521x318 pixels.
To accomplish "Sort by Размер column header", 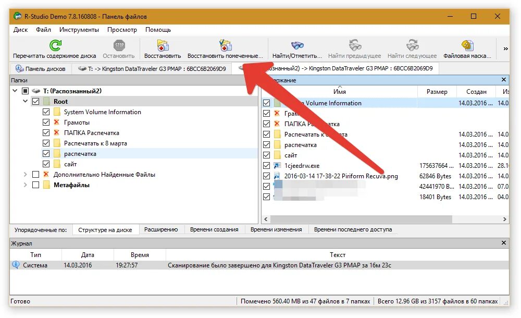I will [437, 92].
